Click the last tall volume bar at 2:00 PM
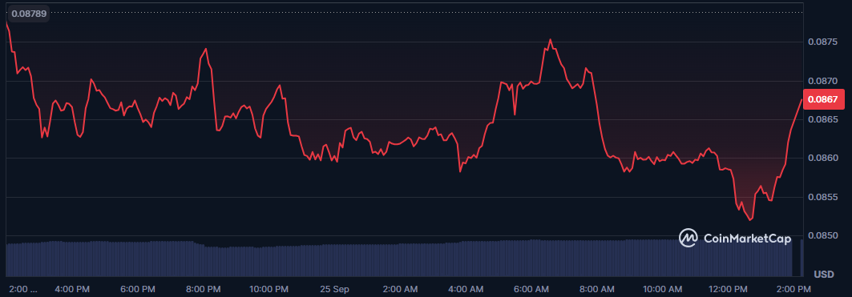 point(802,258)
